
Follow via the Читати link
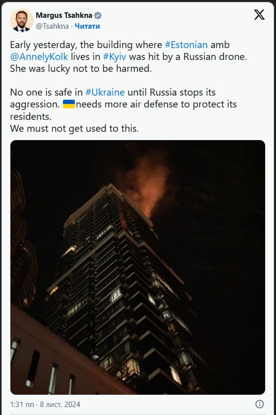[x=87, y=26]
